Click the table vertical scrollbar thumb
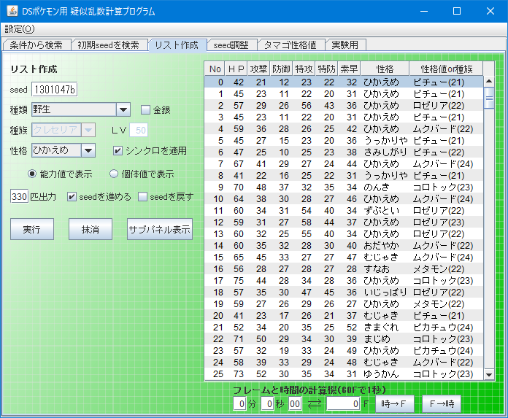 point(489,98)
